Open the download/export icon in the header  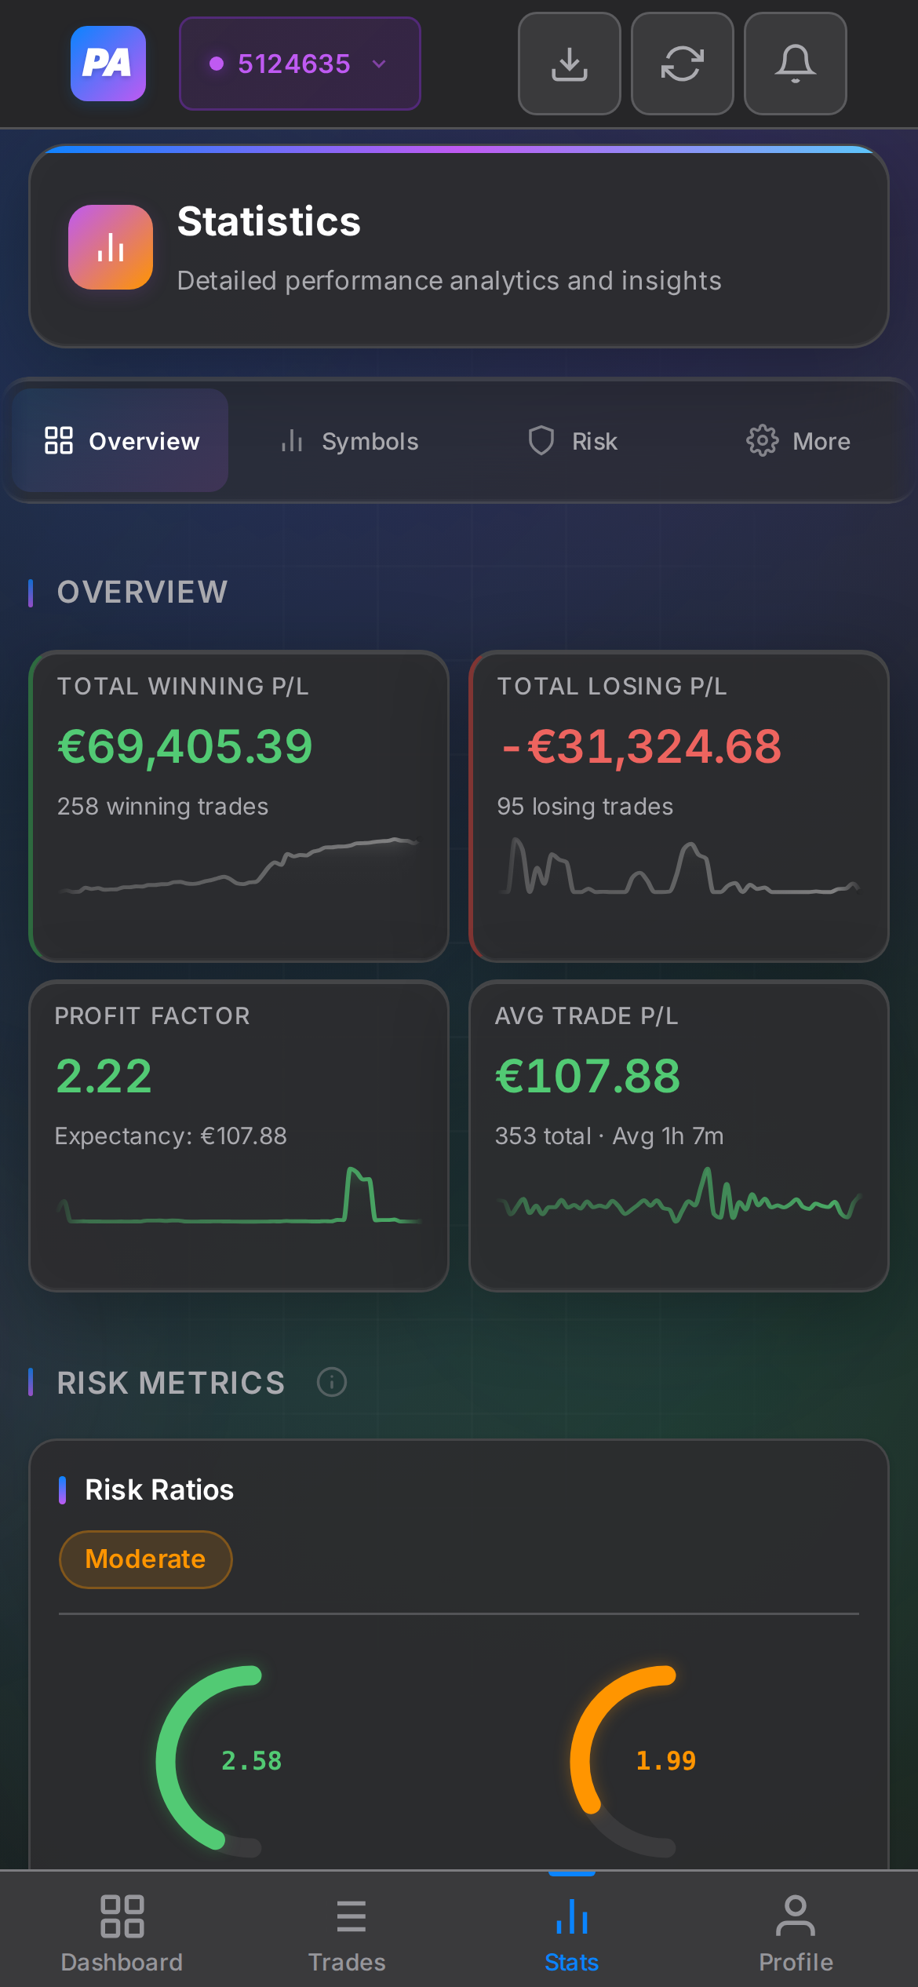coord(569,64)
